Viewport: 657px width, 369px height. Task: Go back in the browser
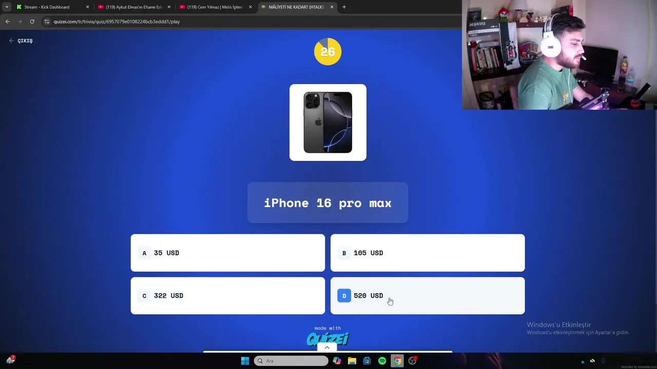point(7,22)
